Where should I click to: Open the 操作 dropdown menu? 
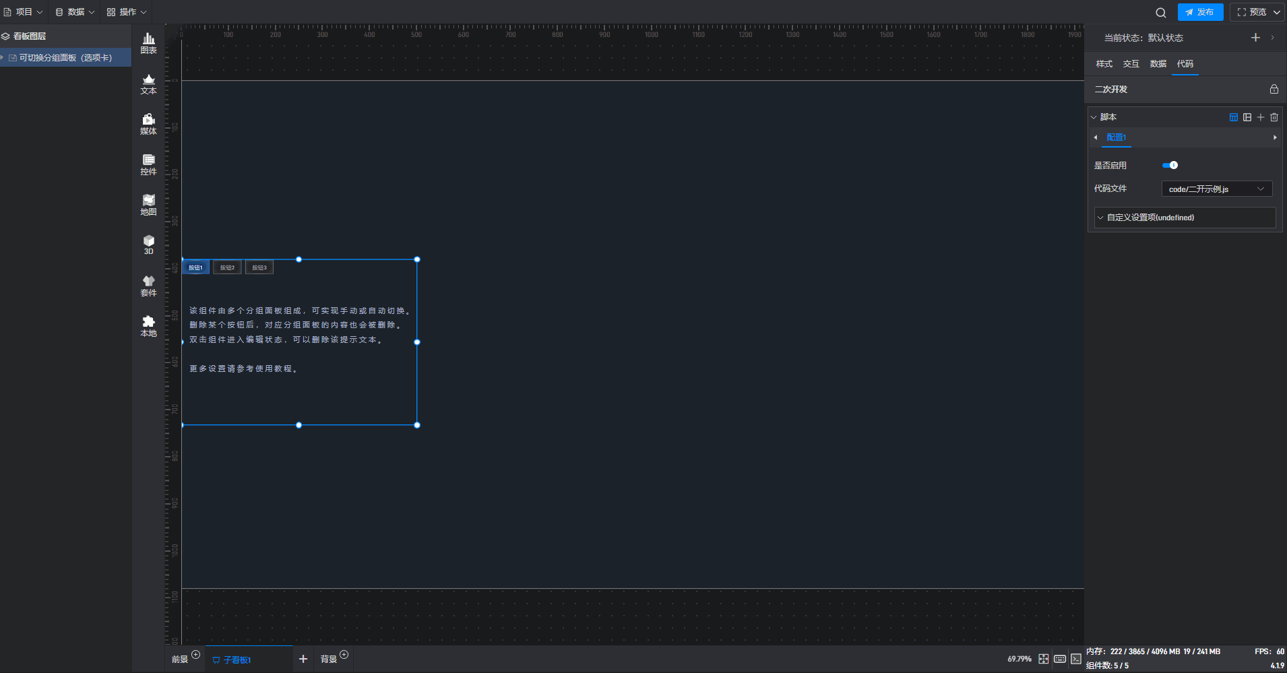[x=127, y=12]
